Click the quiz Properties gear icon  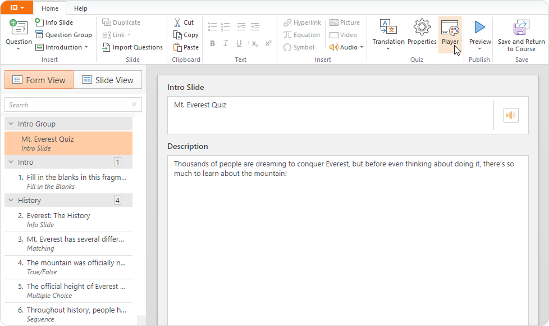point(422,28)
